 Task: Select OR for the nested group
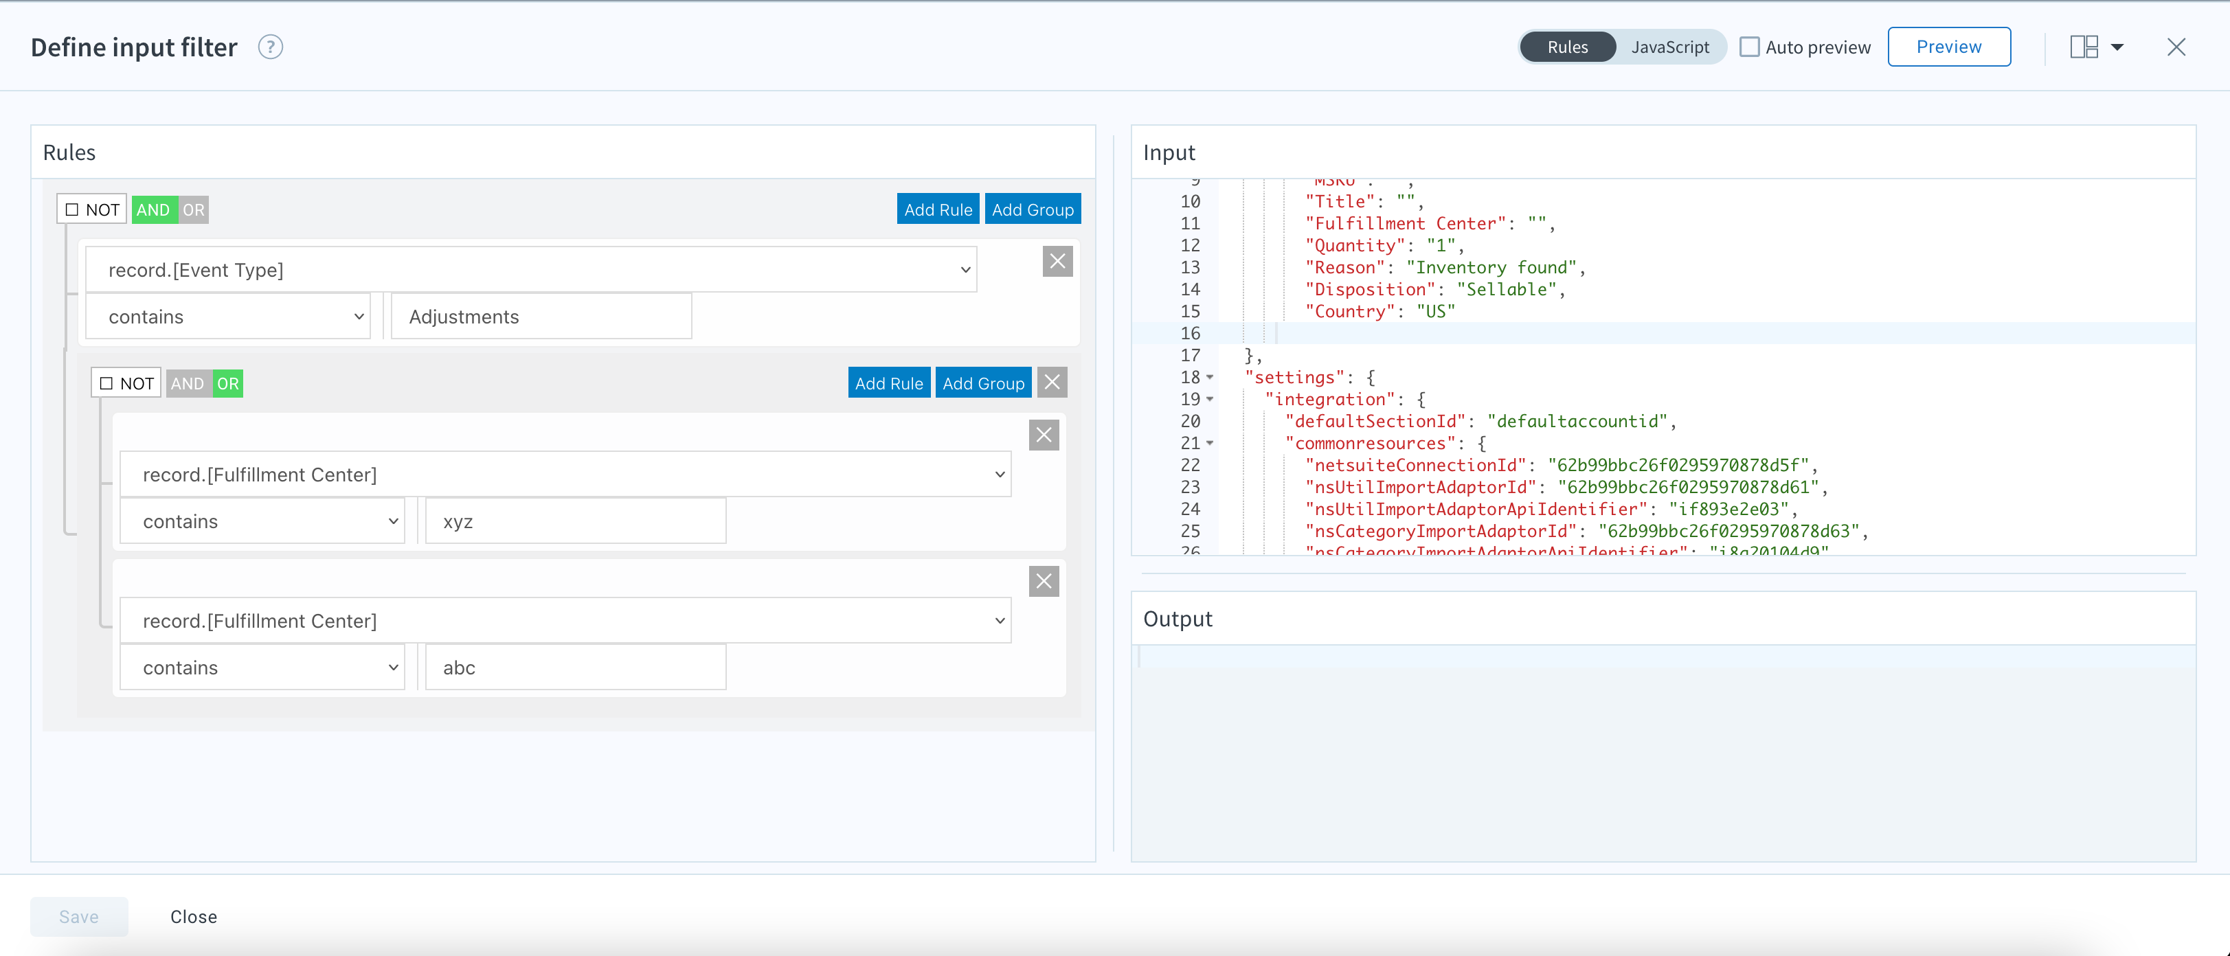tap(227, 383)
